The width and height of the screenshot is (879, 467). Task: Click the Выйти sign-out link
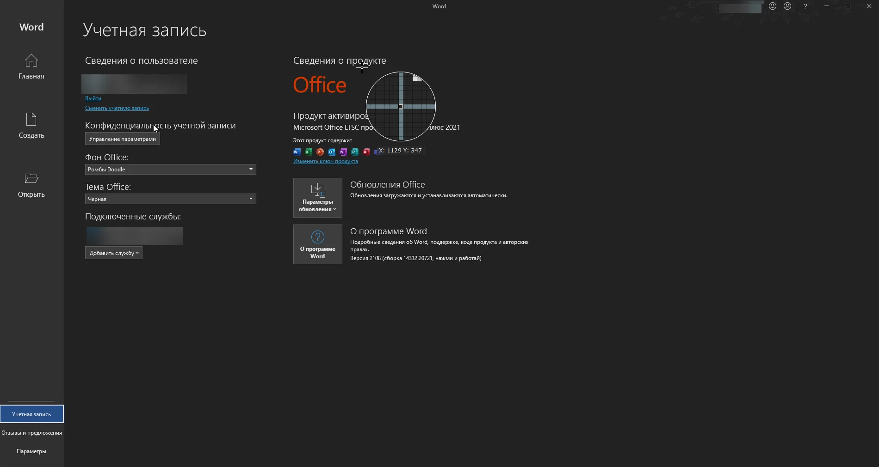tap(93, 98)
